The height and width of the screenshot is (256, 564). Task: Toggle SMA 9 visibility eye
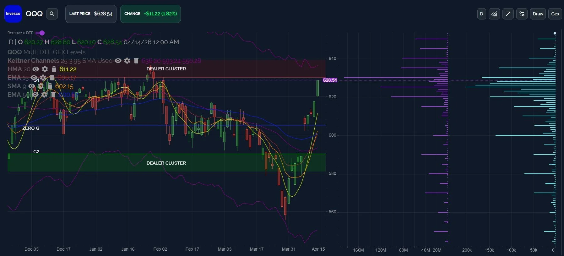point(32,86)
